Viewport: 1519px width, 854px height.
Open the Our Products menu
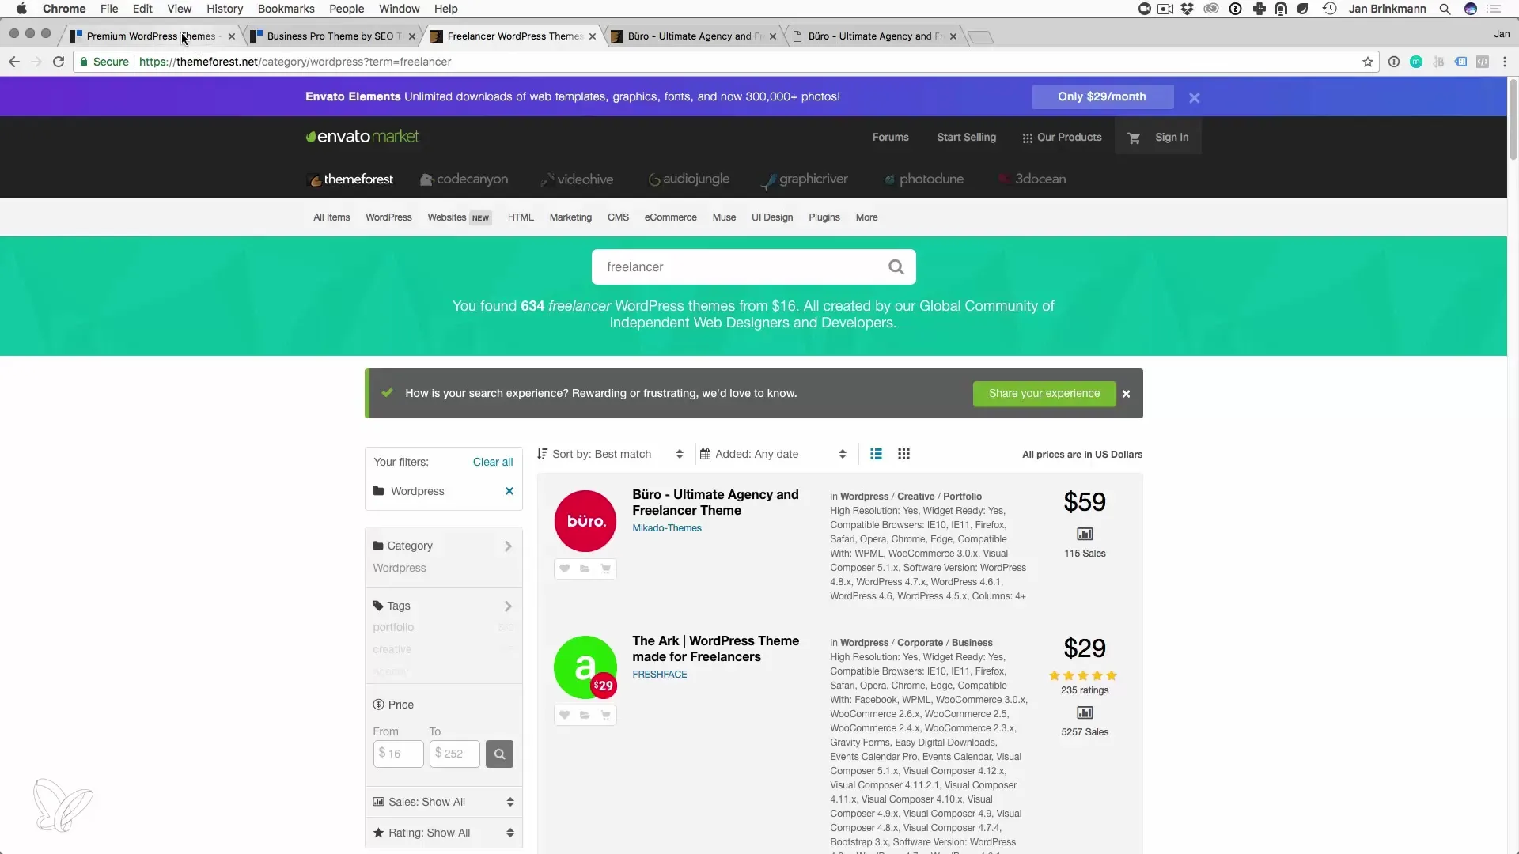pyautogui.click(x=1062, y=138)
